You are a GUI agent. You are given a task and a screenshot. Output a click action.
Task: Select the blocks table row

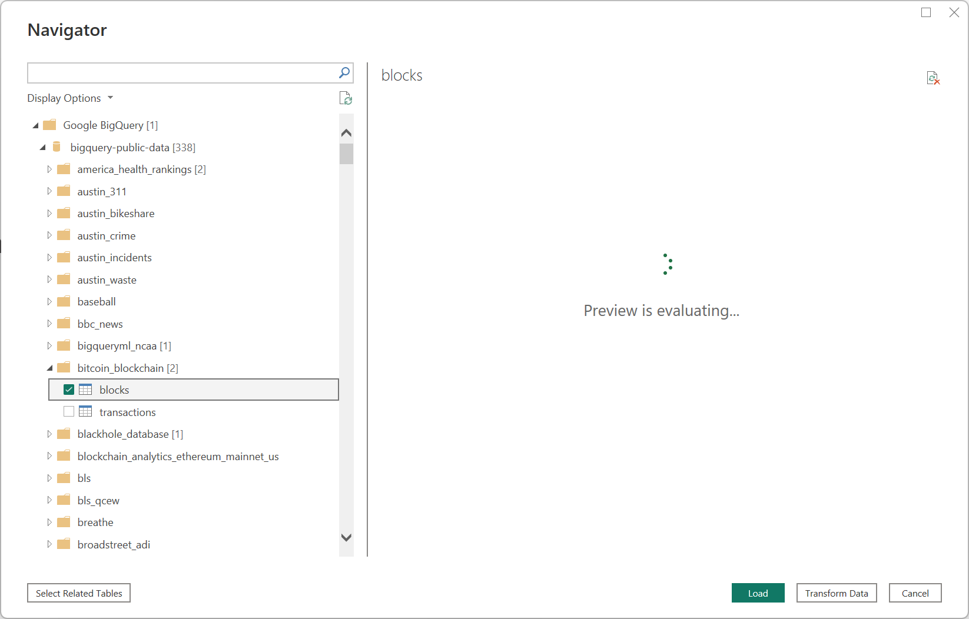tap(194, 390)
